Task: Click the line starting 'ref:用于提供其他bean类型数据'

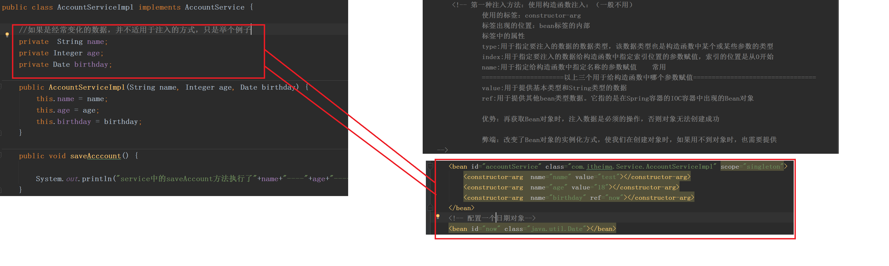Action: pyautogui.click(x=618, y=98)
